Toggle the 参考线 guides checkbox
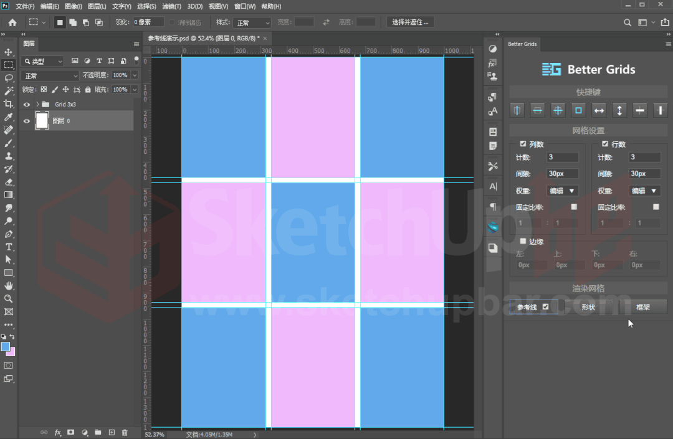 [x=545, y=307]
